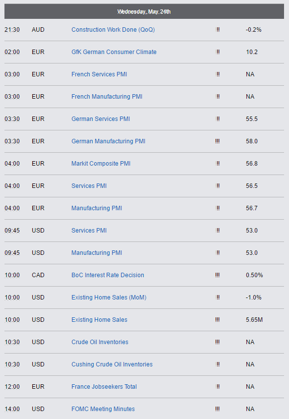Click importance icon for Construction Work Done
This screenshot has height=419, width=289.
218,30
